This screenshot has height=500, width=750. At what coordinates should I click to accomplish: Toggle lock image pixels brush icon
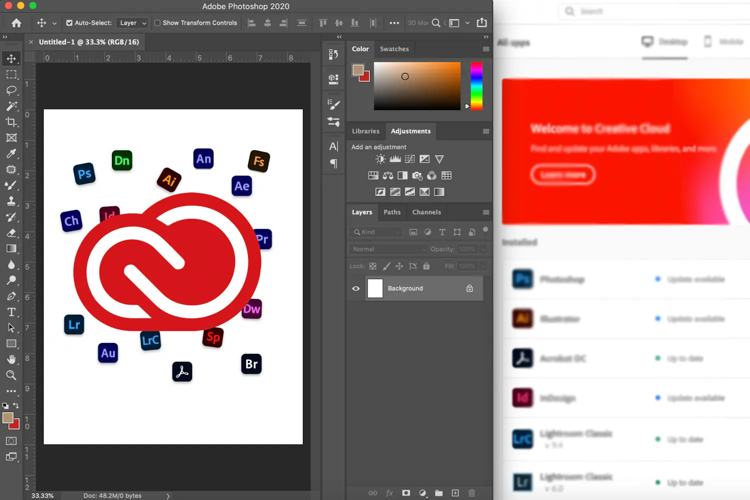click(x=386, y=266)
